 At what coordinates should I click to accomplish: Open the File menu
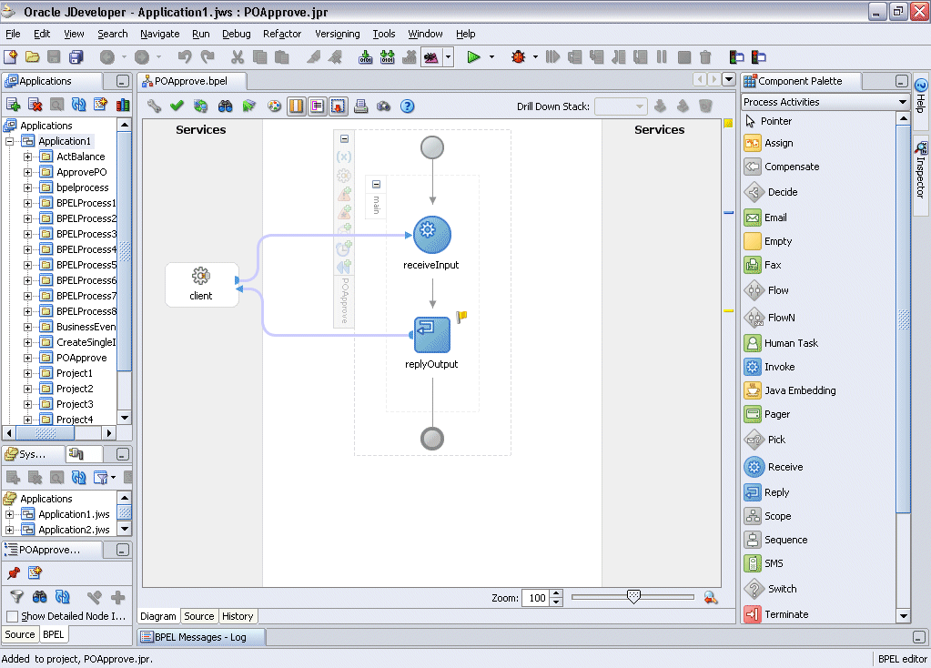tap(13, 34)
